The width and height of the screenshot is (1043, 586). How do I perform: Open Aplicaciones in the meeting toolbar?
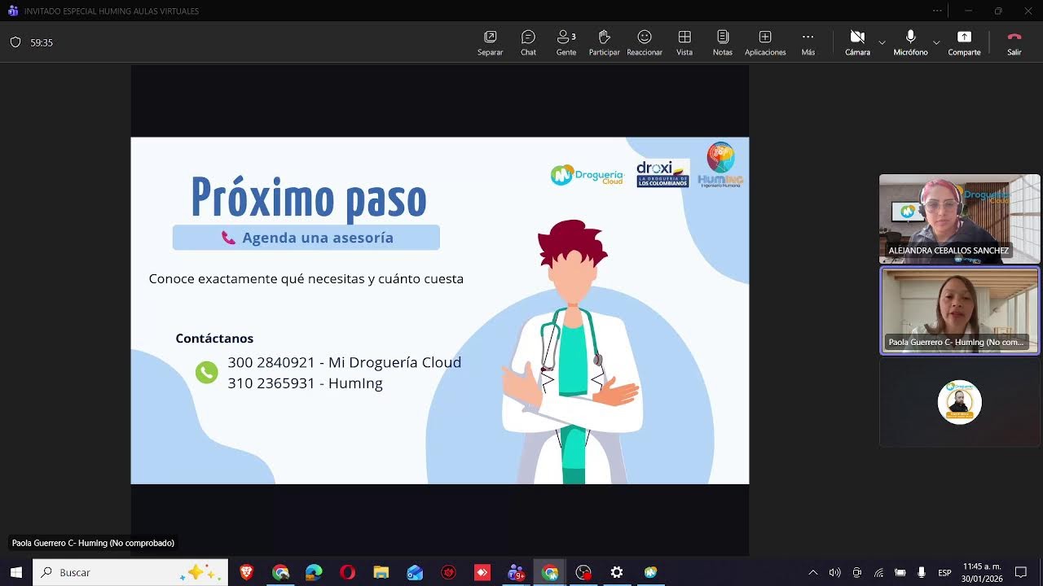[765, 43]
